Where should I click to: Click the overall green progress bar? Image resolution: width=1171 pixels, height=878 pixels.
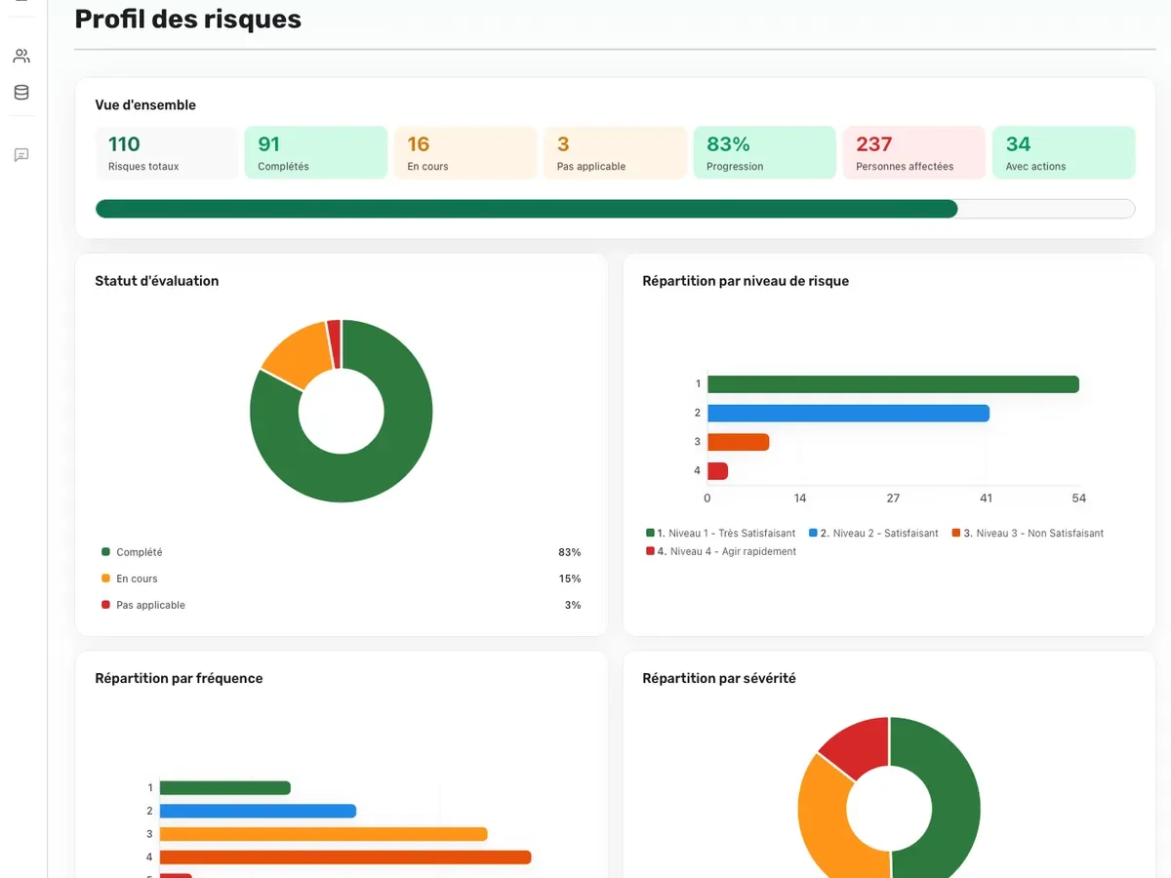[x=526, y=209]
